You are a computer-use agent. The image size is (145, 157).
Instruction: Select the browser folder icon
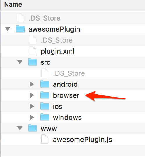click(45, 95)
